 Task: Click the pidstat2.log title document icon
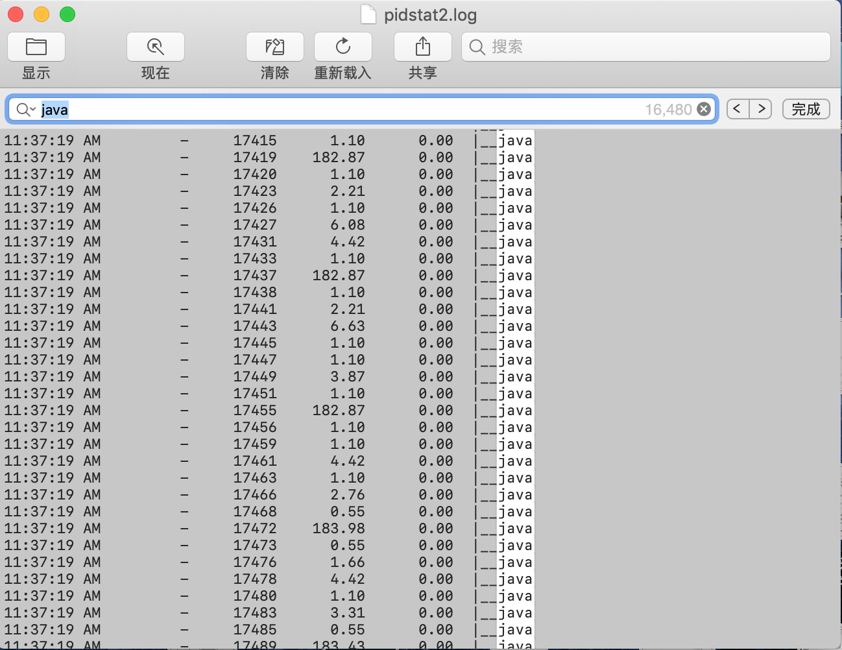(368, 14)
